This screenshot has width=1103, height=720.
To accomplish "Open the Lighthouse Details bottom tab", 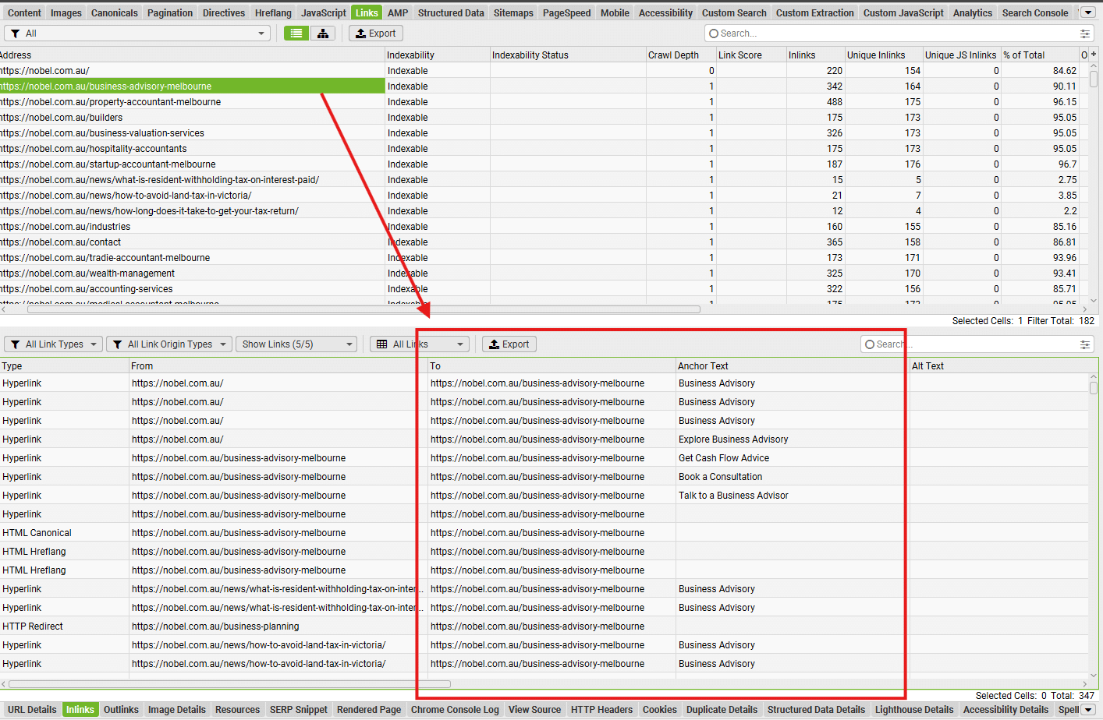I will click(914, 710).
